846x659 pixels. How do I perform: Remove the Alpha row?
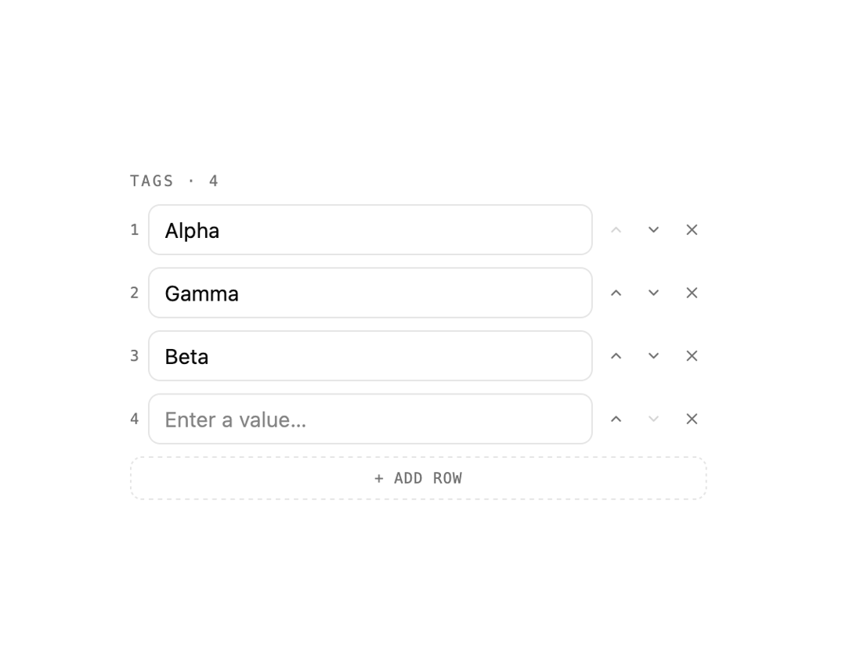(692, 230)
